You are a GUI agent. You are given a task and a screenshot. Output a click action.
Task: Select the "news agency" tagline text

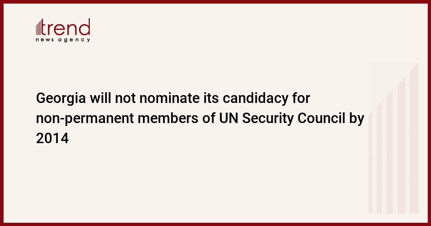[x=63, y=40]
